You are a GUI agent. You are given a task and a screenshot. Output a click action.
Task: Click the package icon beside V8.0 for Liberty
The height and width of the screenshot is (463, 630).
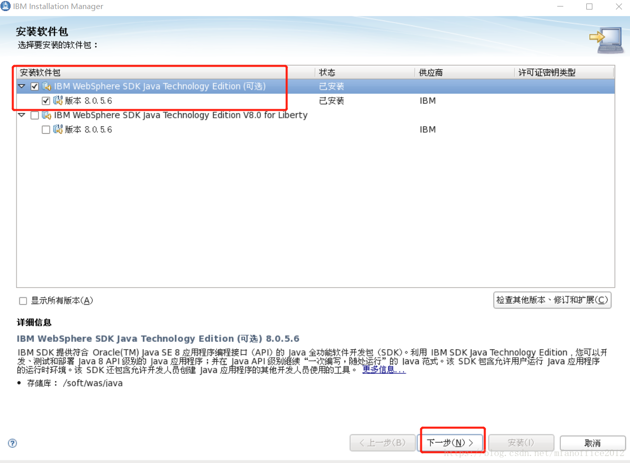pyautogui.click(x=47, y=115)
